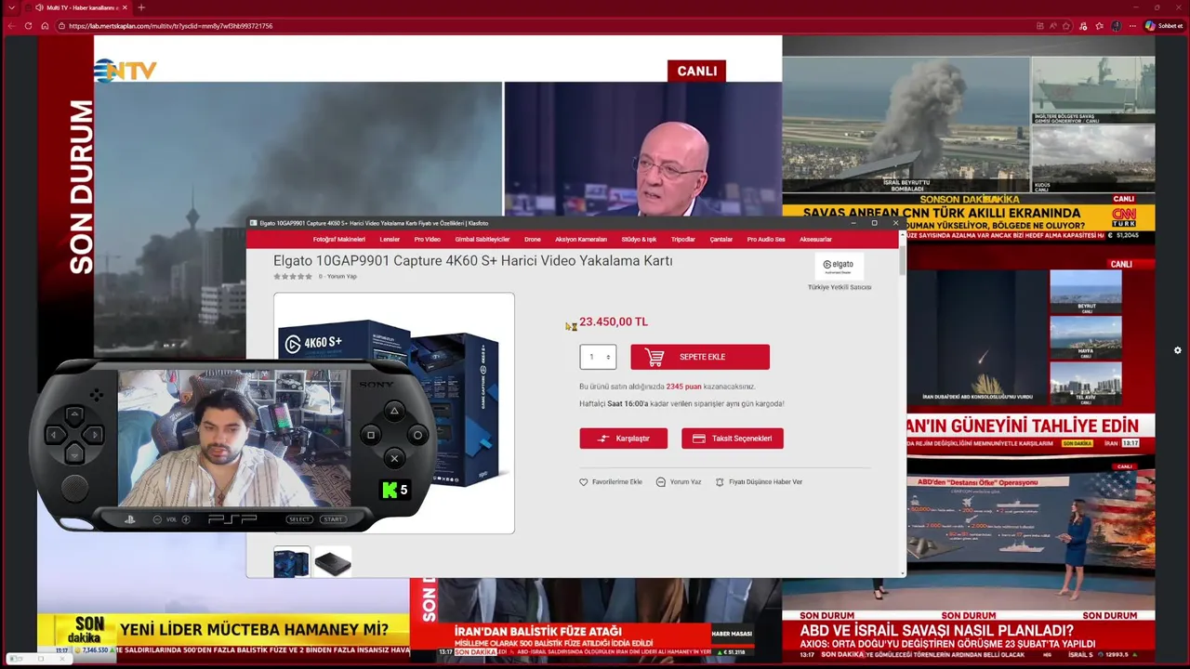Image resolution: width=1190 pixels, height=669 pixels.
Task: Open Aksiyon Kameraları menu
Action: [581, 240]
